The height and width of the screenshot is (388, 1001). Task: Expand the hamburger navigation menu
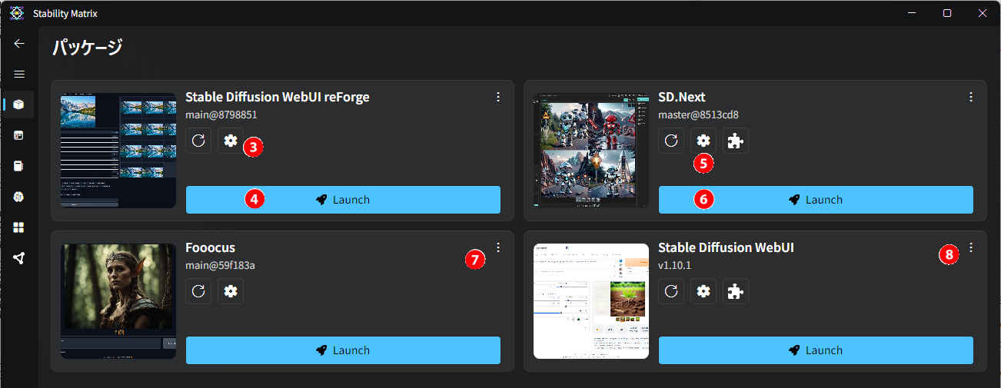coord(19,74)
